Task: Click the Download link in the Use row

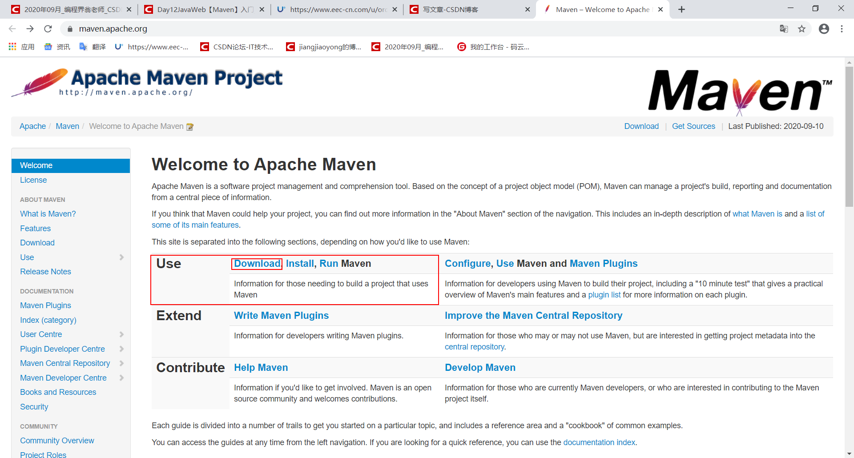Action: 257,264
